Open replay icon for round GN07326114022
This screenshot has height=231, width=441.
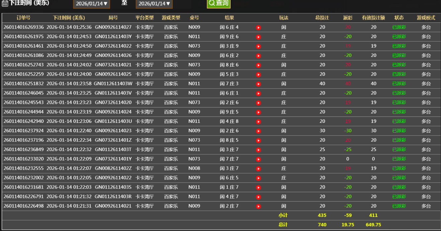258,46
